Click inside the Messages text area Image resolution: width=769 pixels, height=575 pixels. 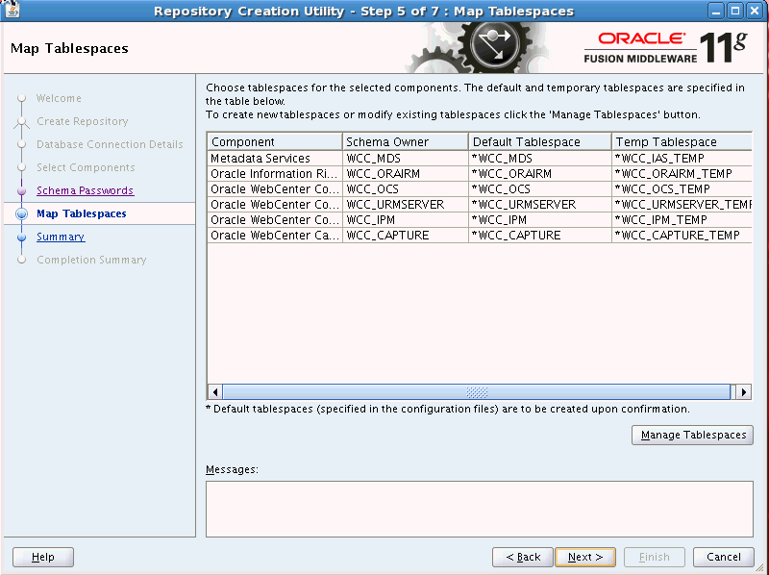coord(479,509)
